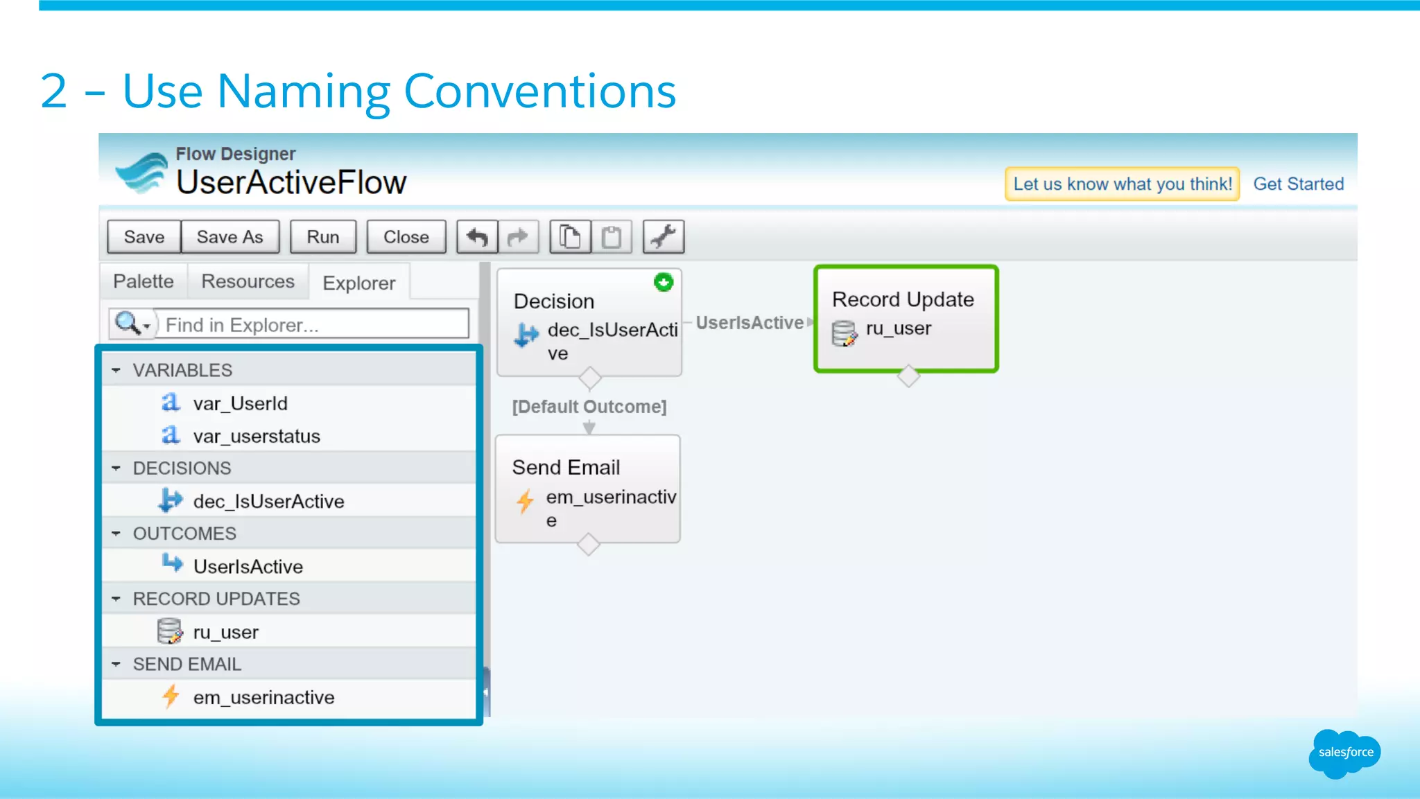This screenshot has height=799, width=1420.
Task: Click text variable icon beside var_UserId
Action: pyautogui.click(x=171, y=402)
